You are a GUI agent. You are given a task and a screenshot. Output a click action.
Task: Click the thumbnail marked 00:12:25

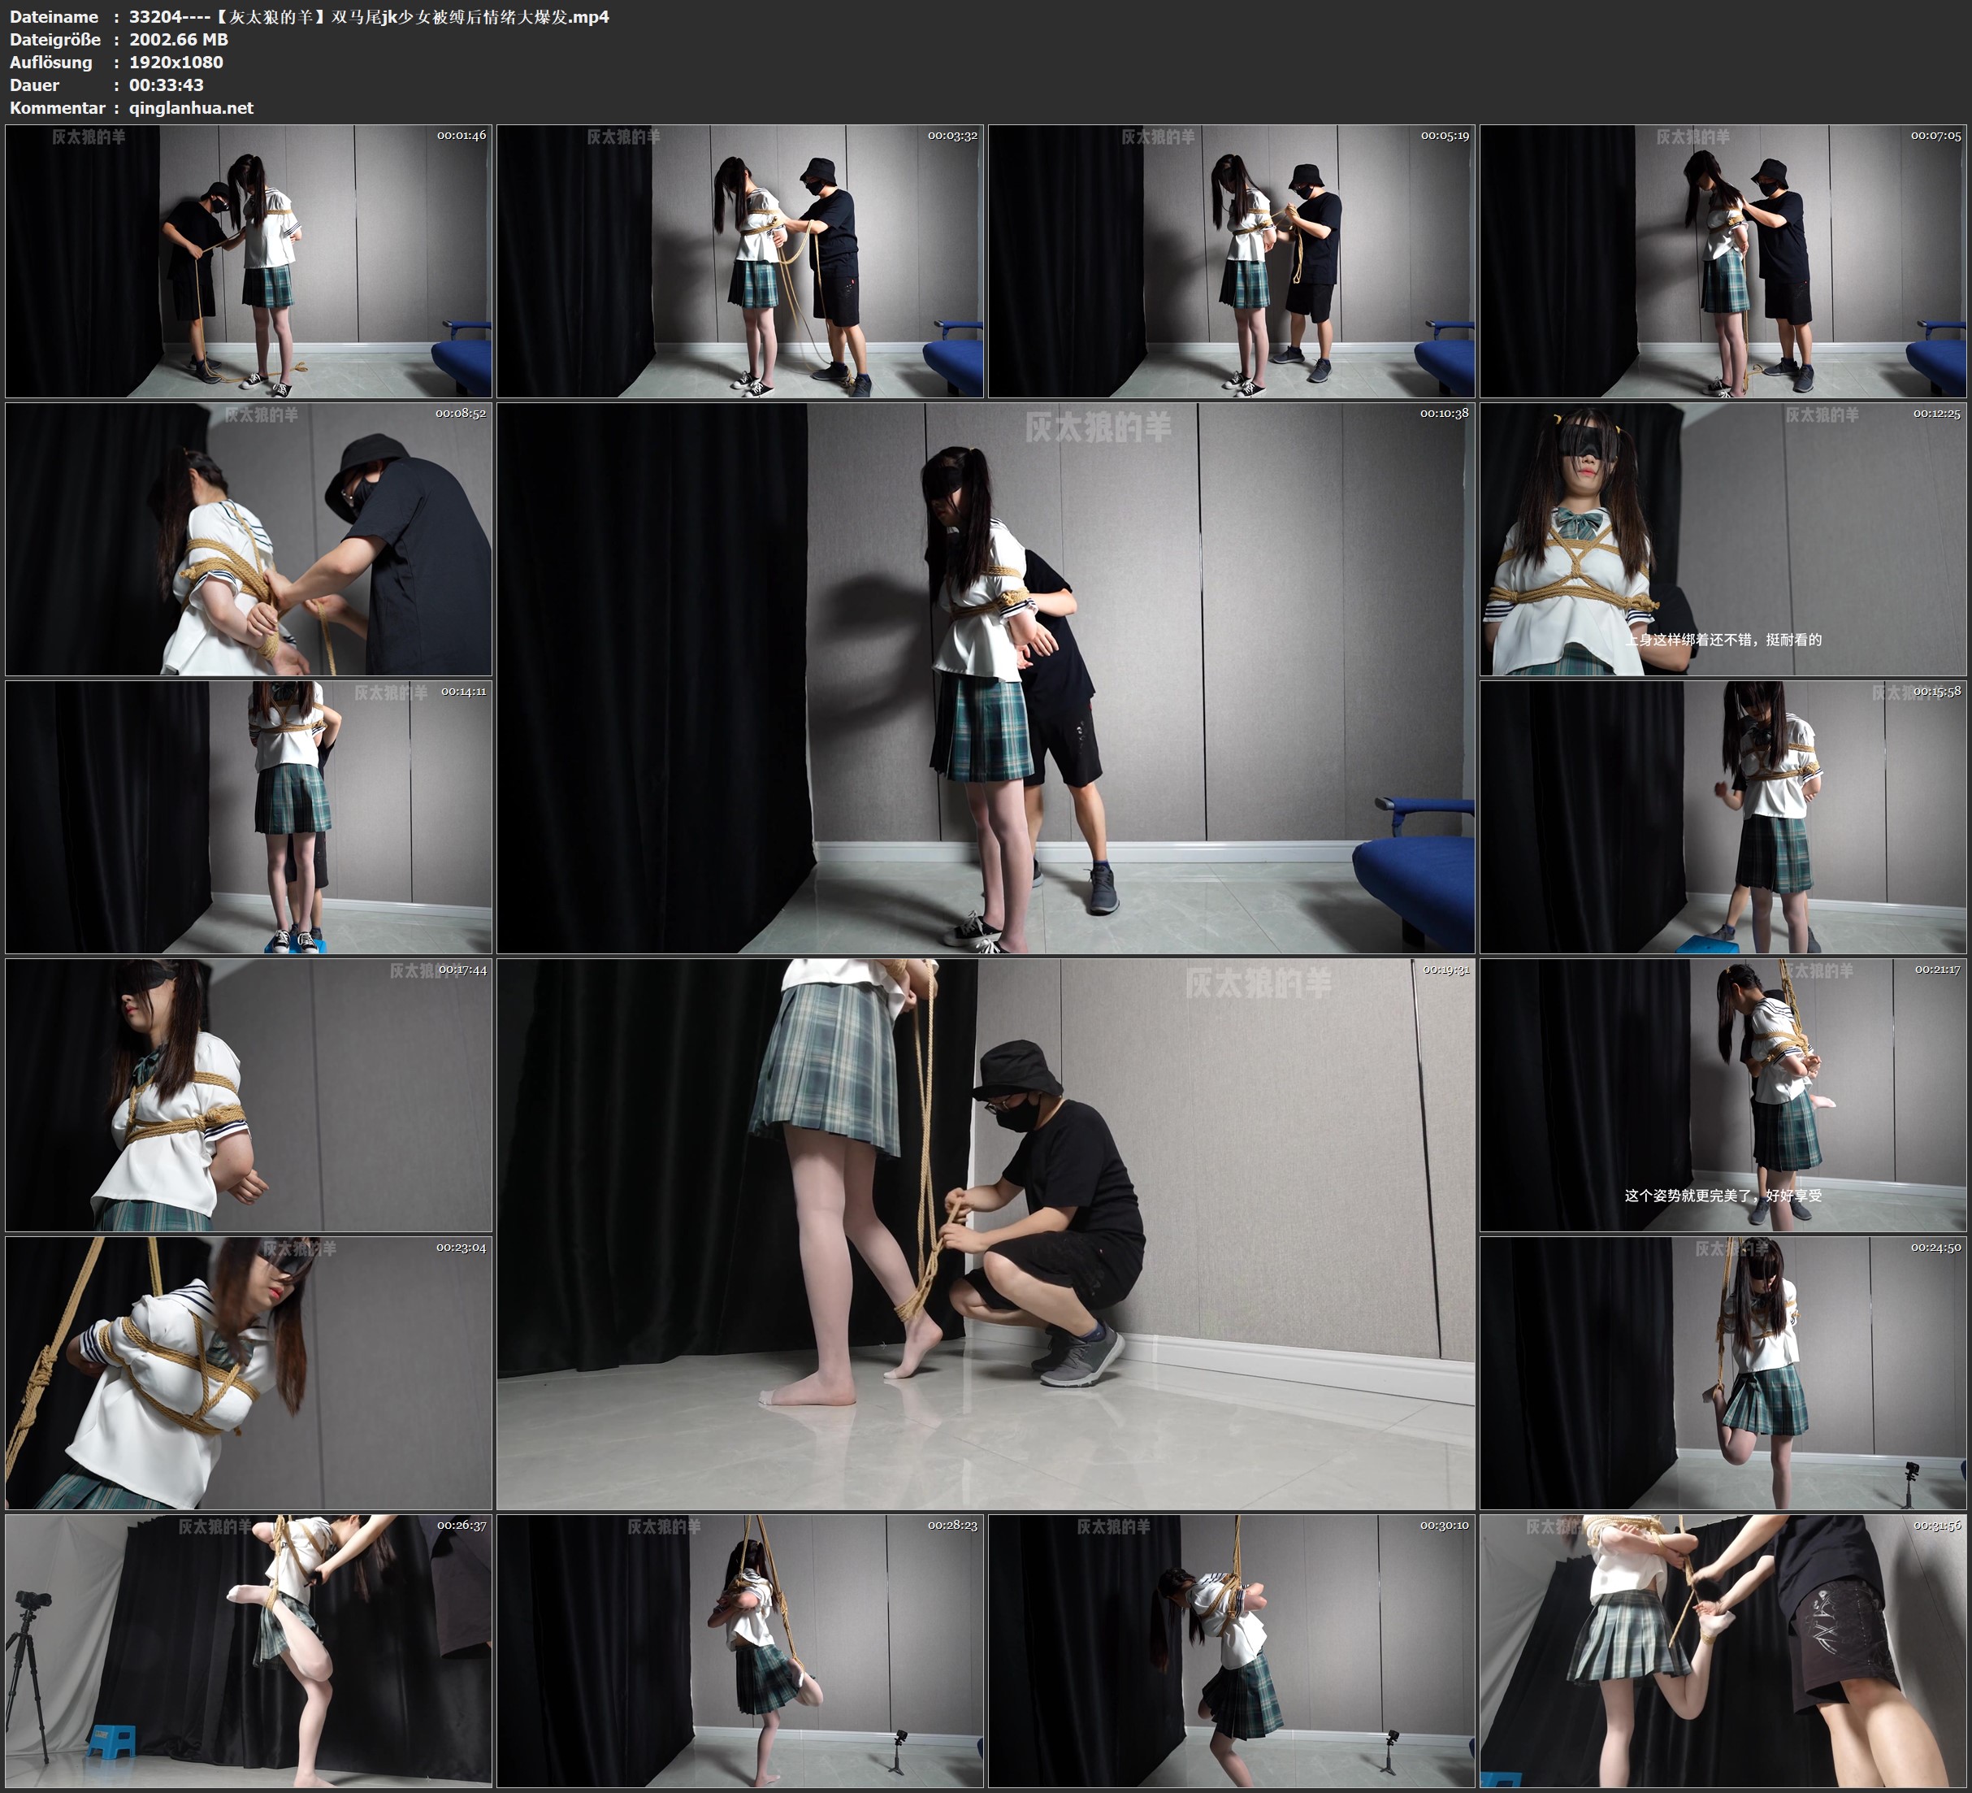coord(1723,538)
